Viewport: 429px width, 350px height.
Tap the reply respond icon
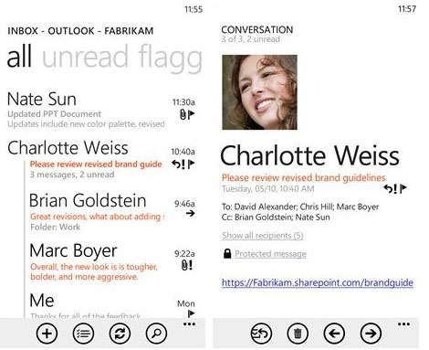tap(261, 334)
